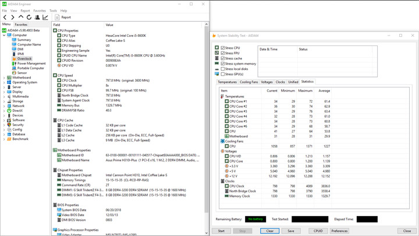Enable Stress CPU checkbox
Screen dimensions: 419x236
click(222, 48)
